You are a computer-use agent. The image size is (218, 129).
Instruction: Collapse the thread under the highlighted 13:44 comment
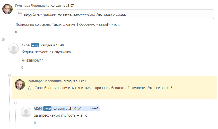tap(16, 103)
